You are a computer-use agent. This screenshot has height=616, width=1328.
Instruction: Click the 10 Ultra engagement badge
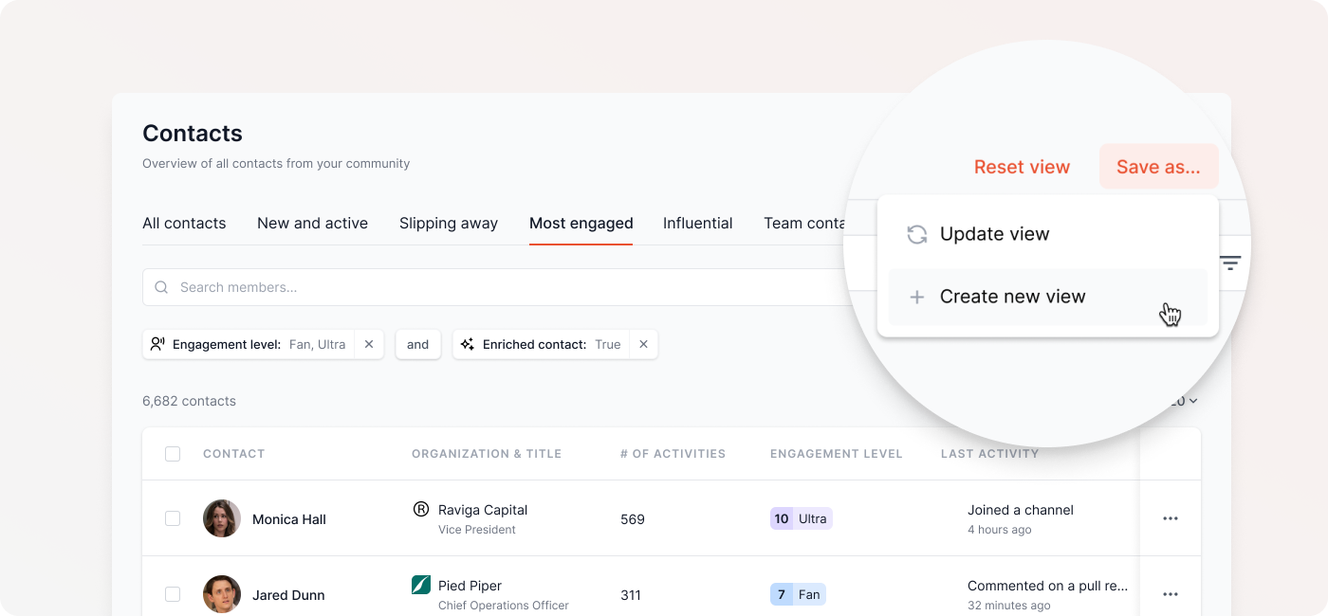click(x=802, y=518)
